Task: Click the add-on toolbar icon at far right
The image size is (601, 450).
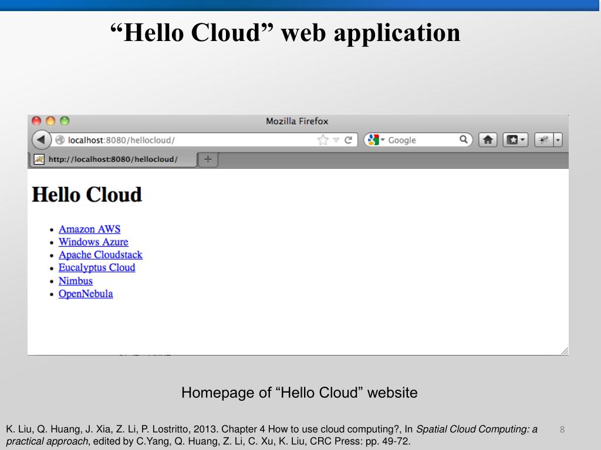Action: pos(544,140)
